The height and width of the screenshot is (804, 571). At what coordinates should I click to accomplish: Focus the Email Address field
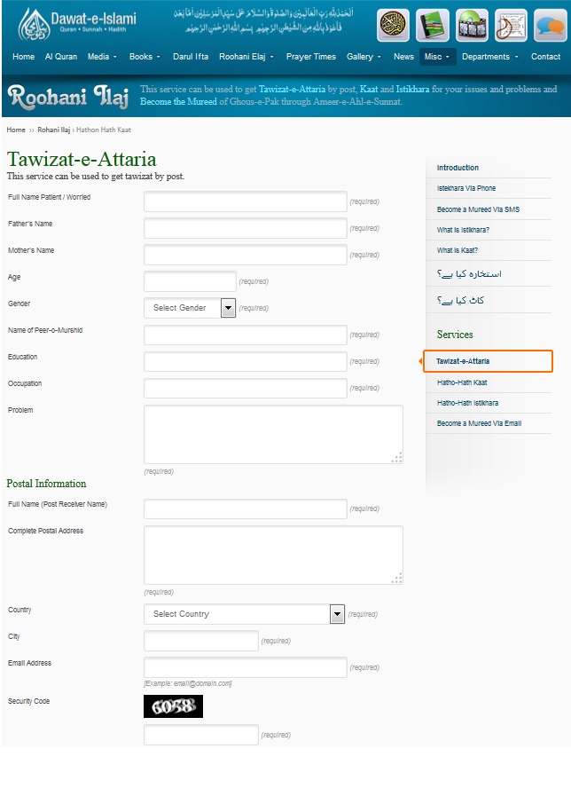246,667
